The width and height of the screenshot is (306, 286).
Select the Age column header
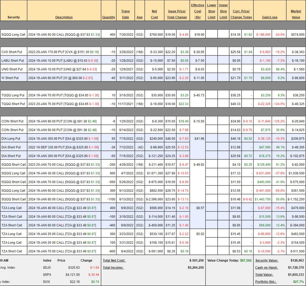(140, 17)
